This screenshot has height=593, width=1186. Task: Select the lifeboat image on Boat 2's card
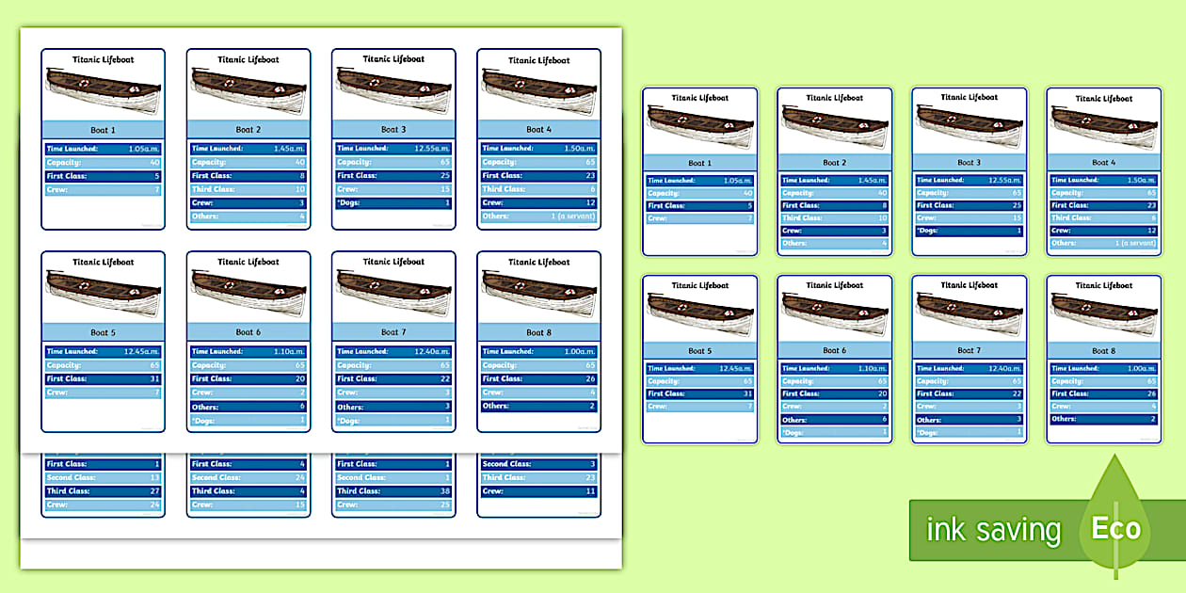pos(248,89)
